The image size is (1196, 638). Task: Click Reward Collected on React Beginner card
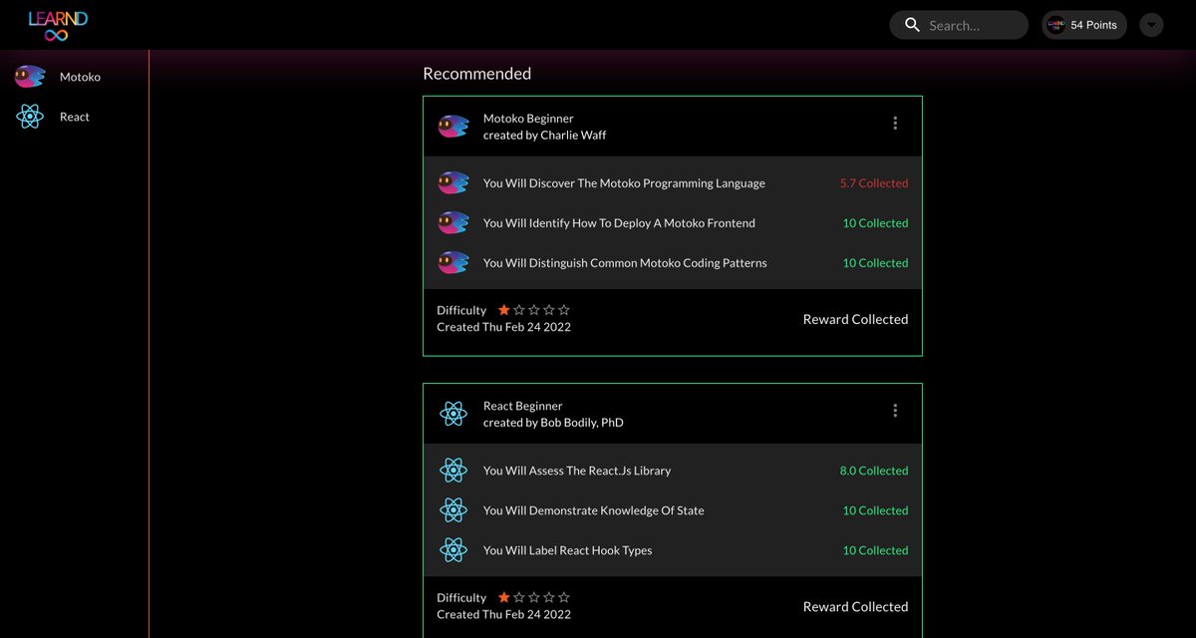pyautogui.click(x=855, y=606)
